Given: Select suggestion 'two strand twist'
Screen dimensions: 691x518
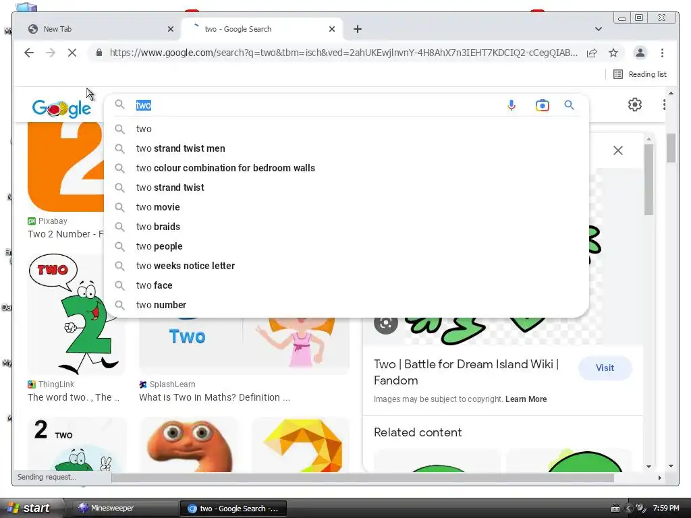Looking at the screenshot, I should (x=346, y=188).
